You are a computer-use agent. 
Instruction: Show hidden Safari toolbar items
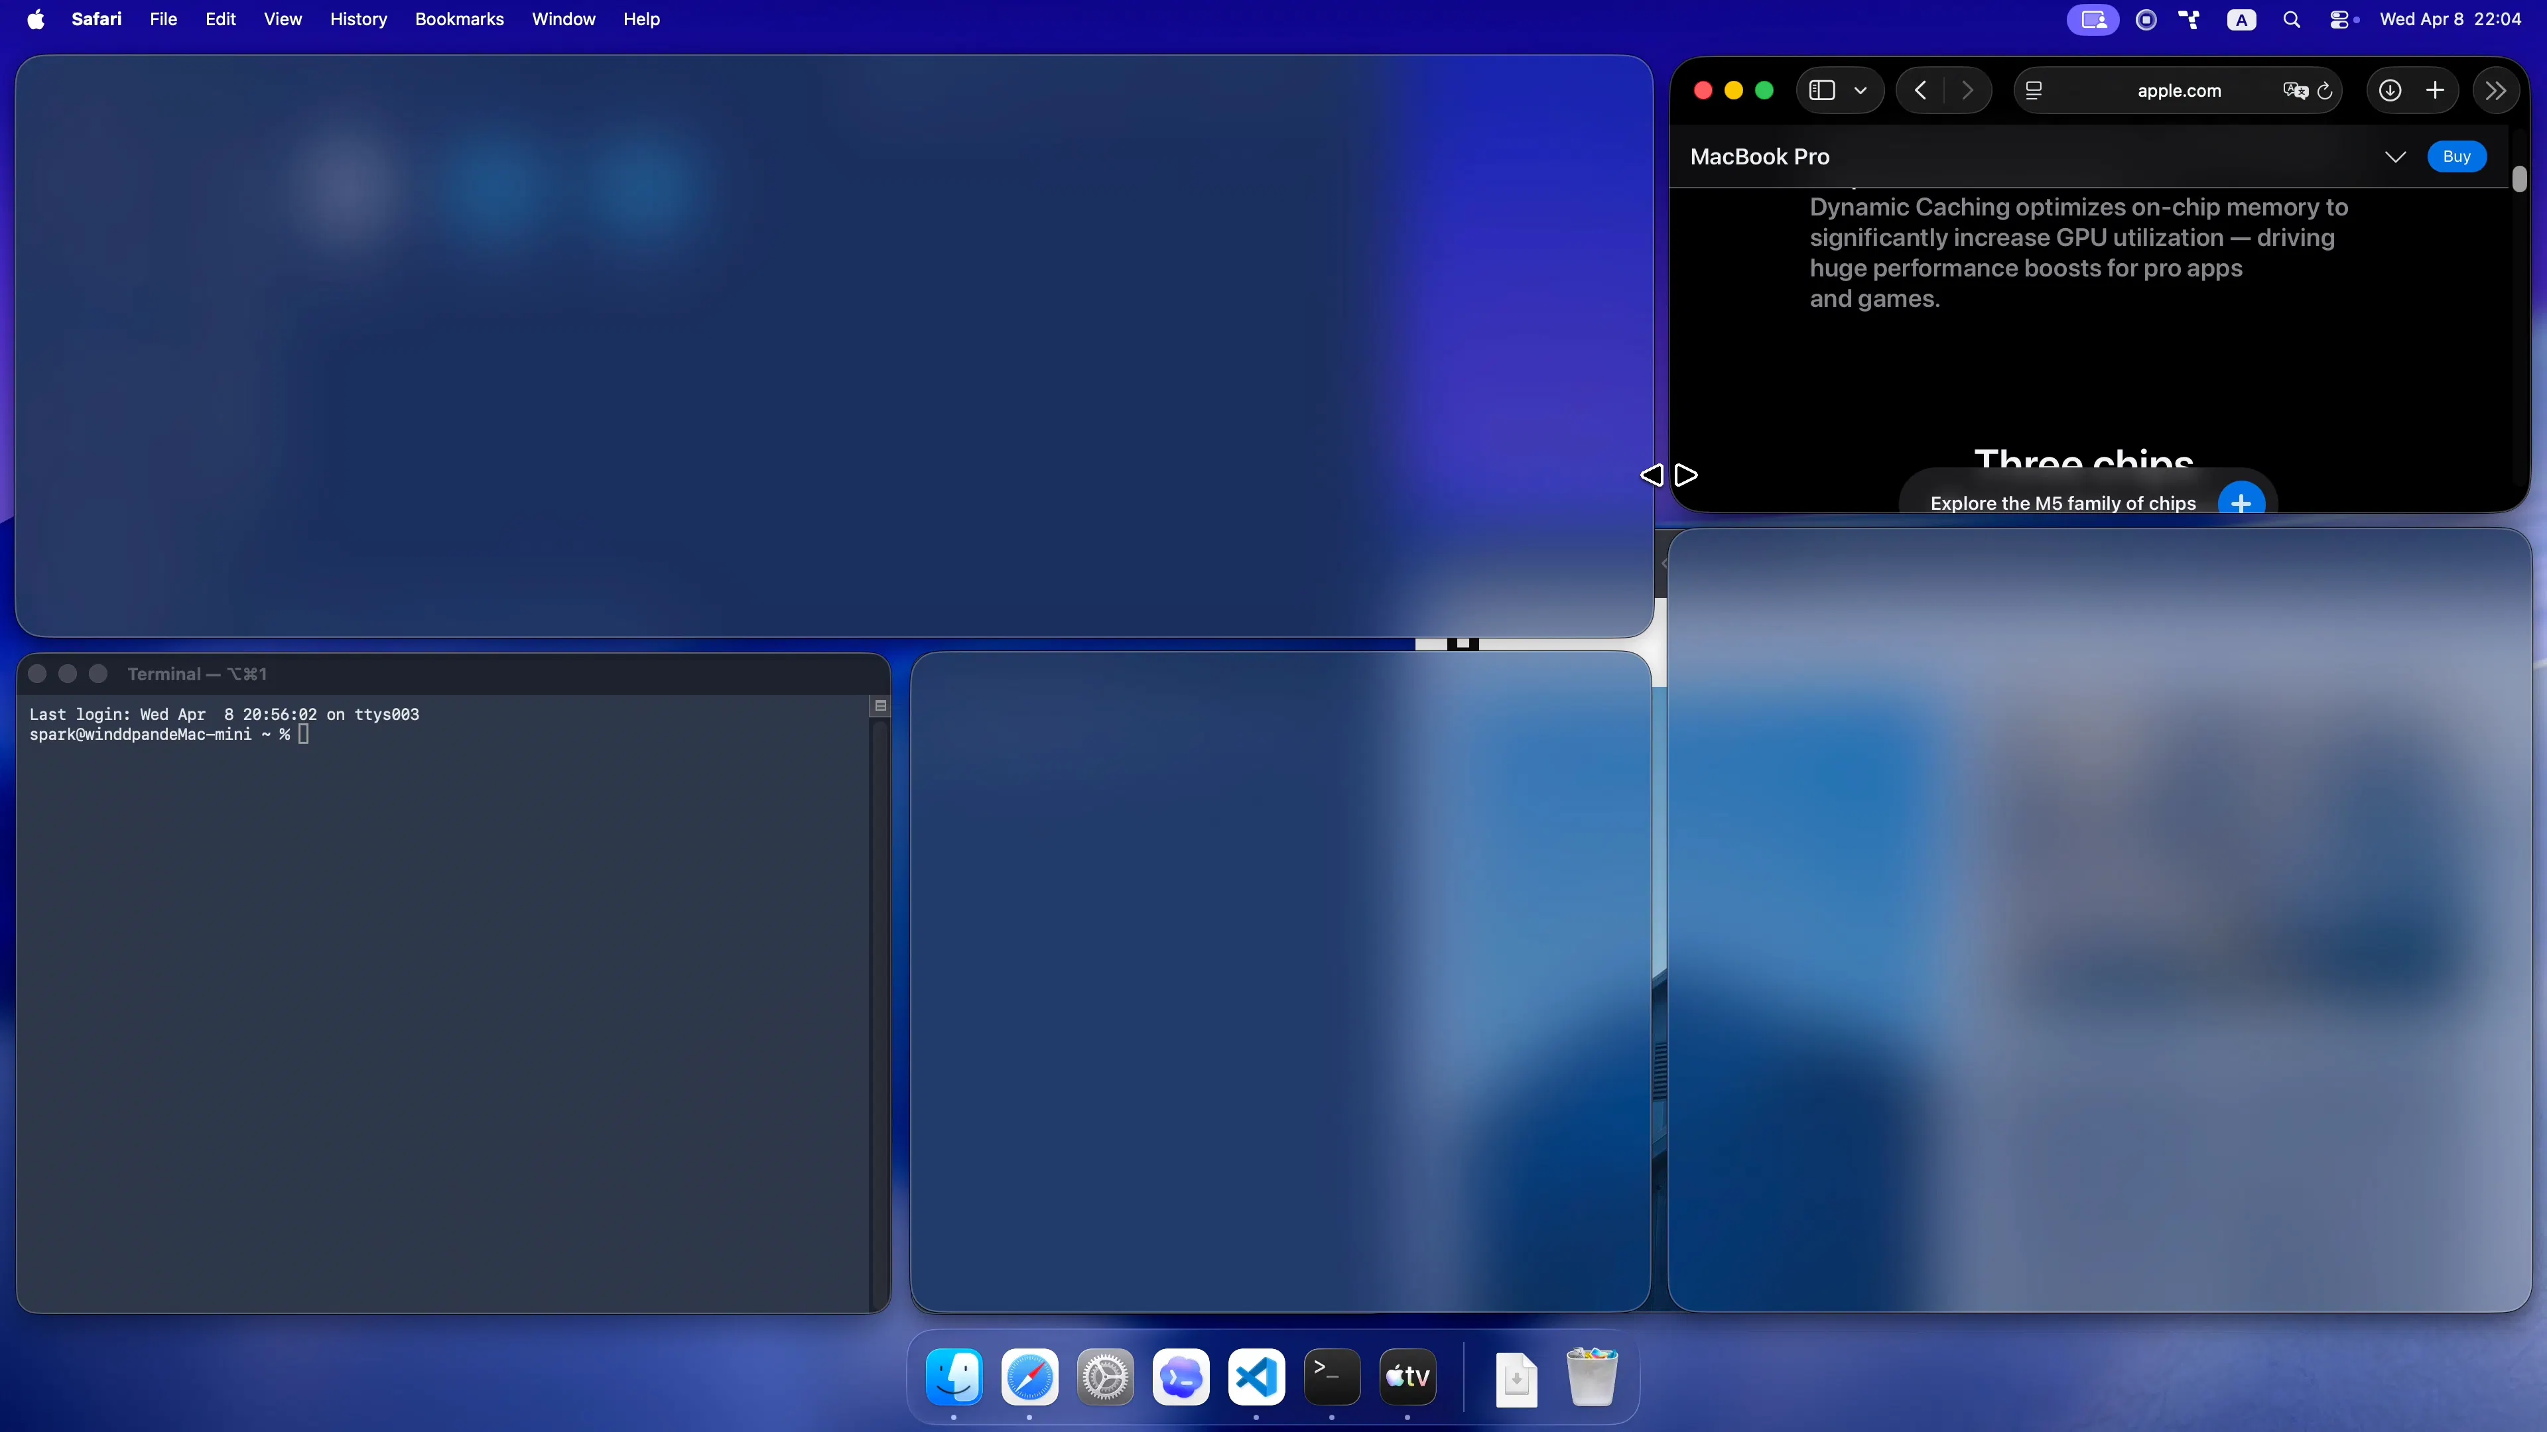pos(2495,91)
